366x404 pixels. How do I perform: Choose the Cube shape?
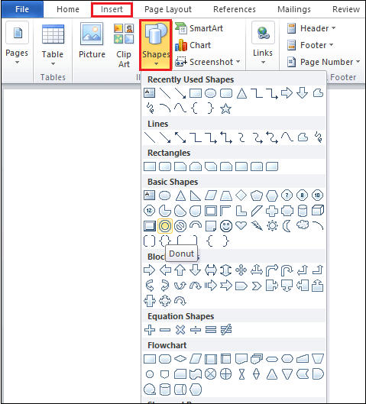pyautogui.click(x=318, y=211)
